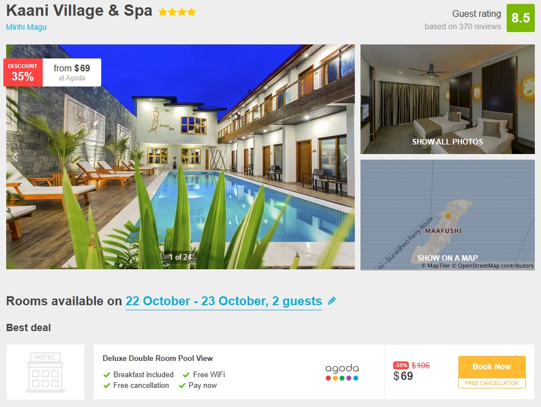Click the Book Now button
Image resolution: width=541 pixels, height=407 pixels.
[492, 367]
